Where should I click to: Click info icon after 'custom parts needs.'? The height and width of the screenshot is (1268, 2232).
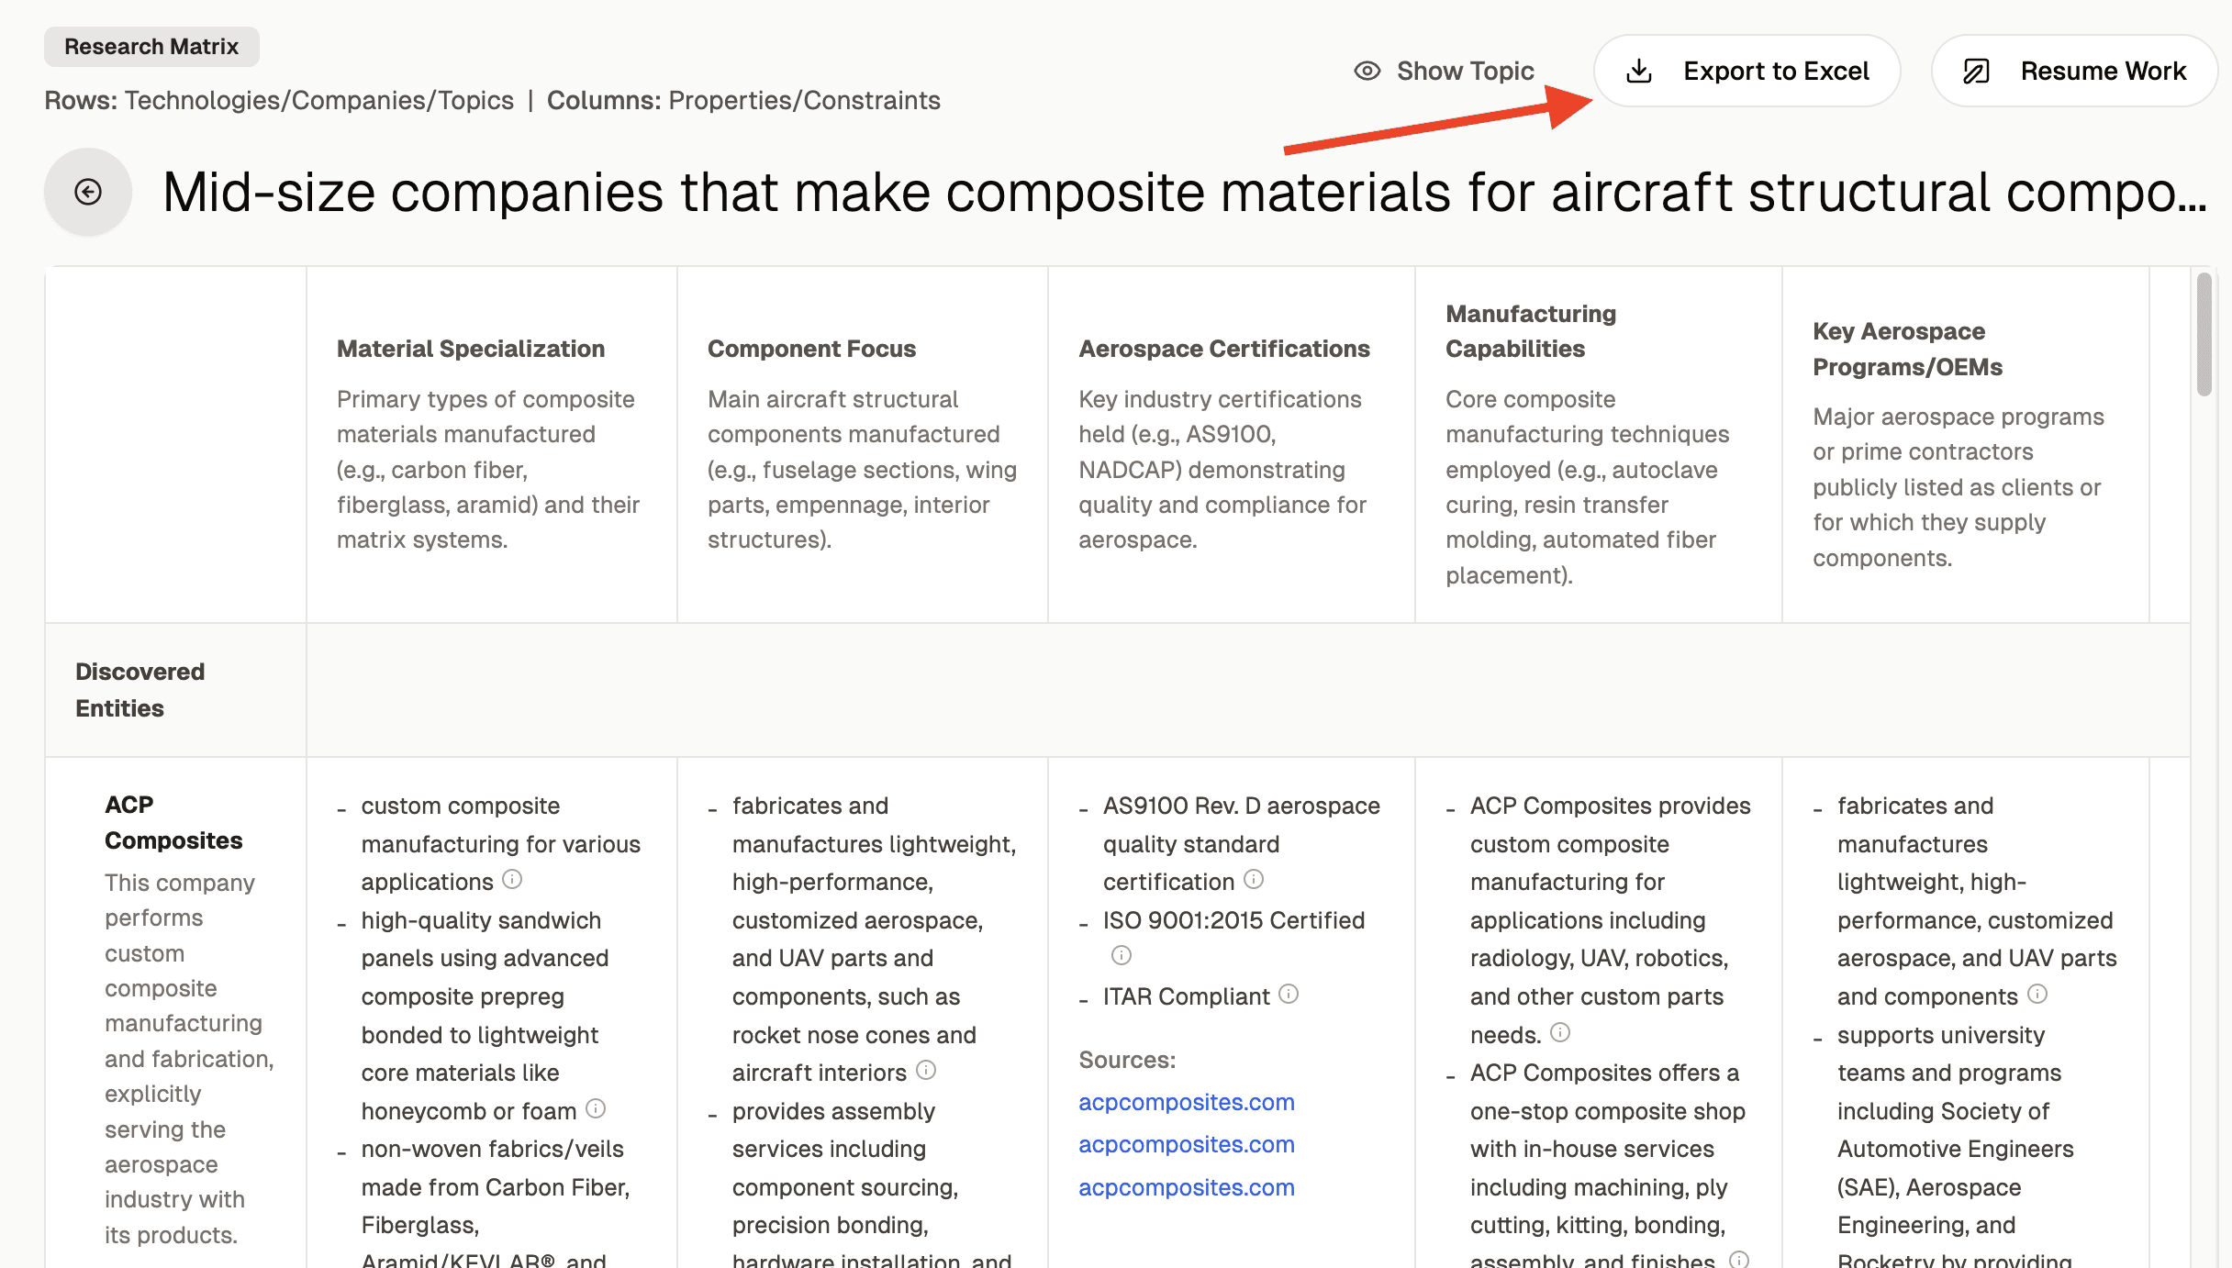1560,1033
